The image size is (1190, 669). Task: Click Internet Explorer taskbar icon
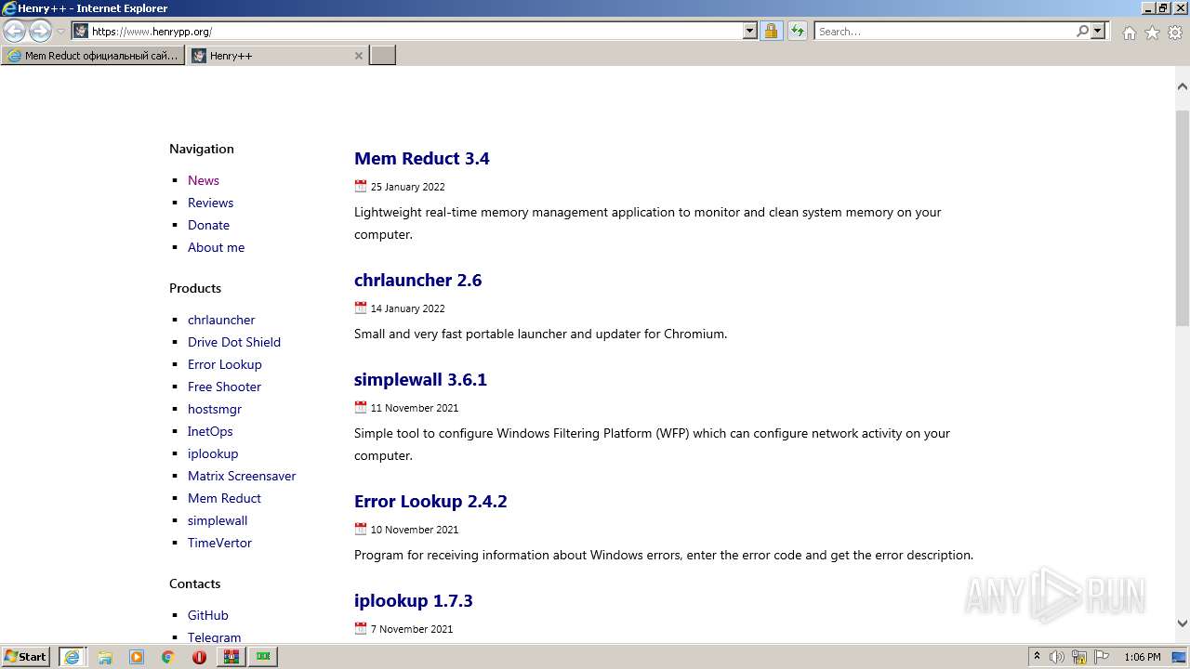coord(72,657)
